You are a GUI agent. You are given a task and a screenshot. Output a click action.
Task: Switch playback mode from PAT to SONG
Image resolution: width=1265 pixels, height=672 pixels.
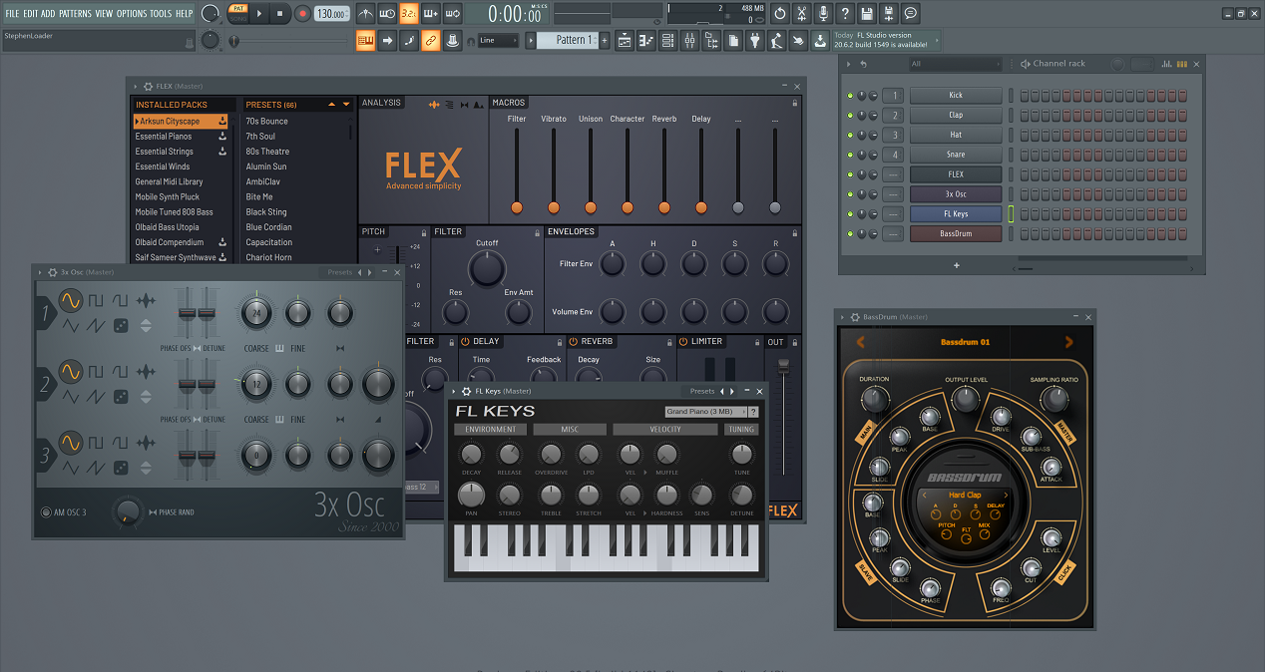point(239,19)
